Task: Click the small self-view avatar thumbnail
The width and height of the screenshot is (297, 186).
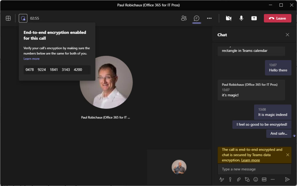Action: click(179, 167)
